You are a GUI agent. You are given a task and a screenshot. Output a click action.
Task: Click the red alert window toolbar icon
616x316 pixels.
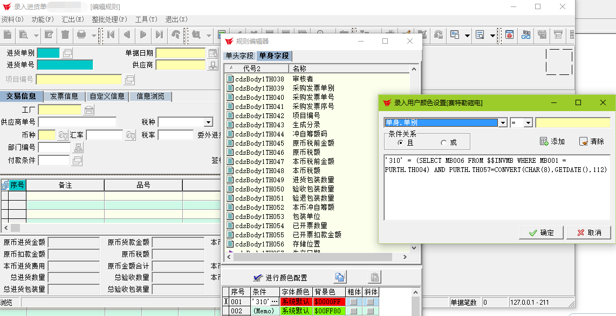pyautogui.click(x=510, y=35)
